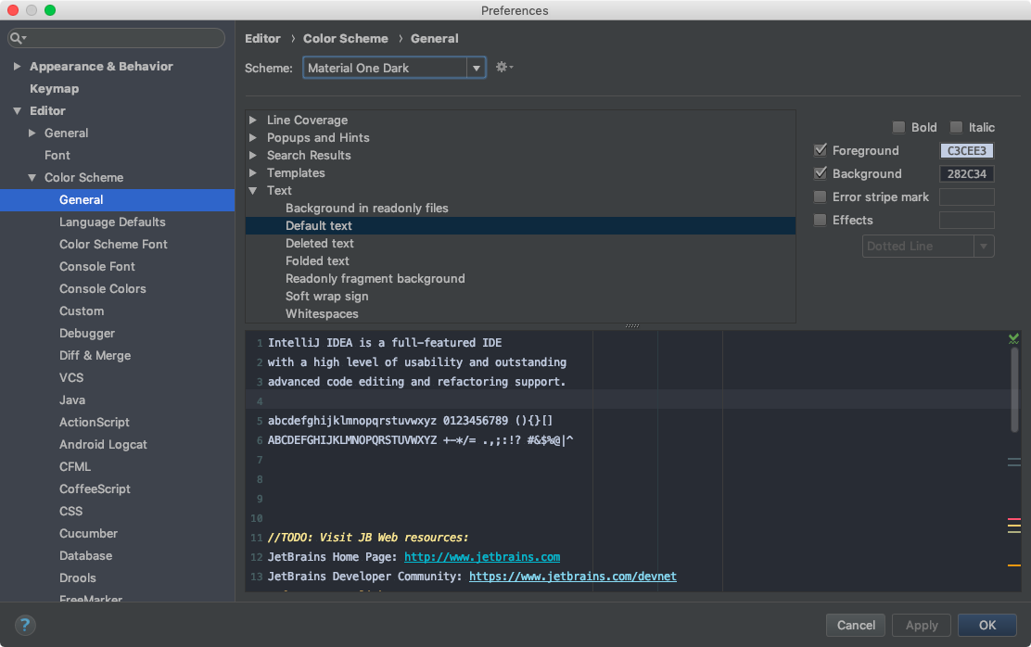This screenshot has width=1031, height=647.
Task: Enable the Bold checkbox
Action: (898, 128)
